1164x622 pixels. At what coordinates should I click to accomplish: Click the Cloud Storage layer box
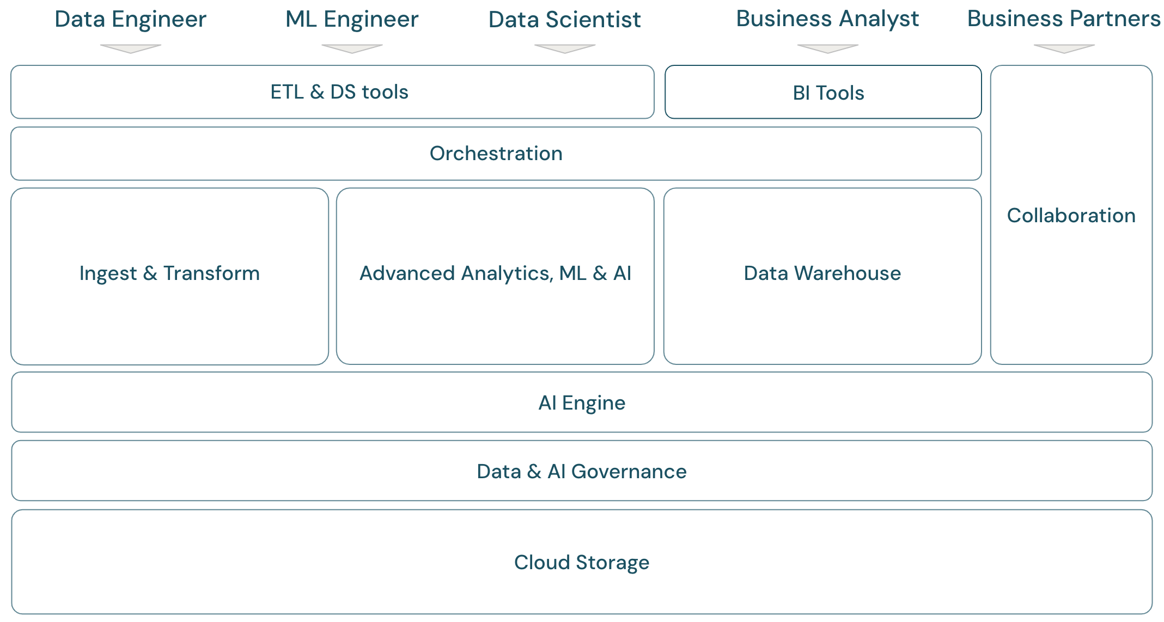coord(582,562)
